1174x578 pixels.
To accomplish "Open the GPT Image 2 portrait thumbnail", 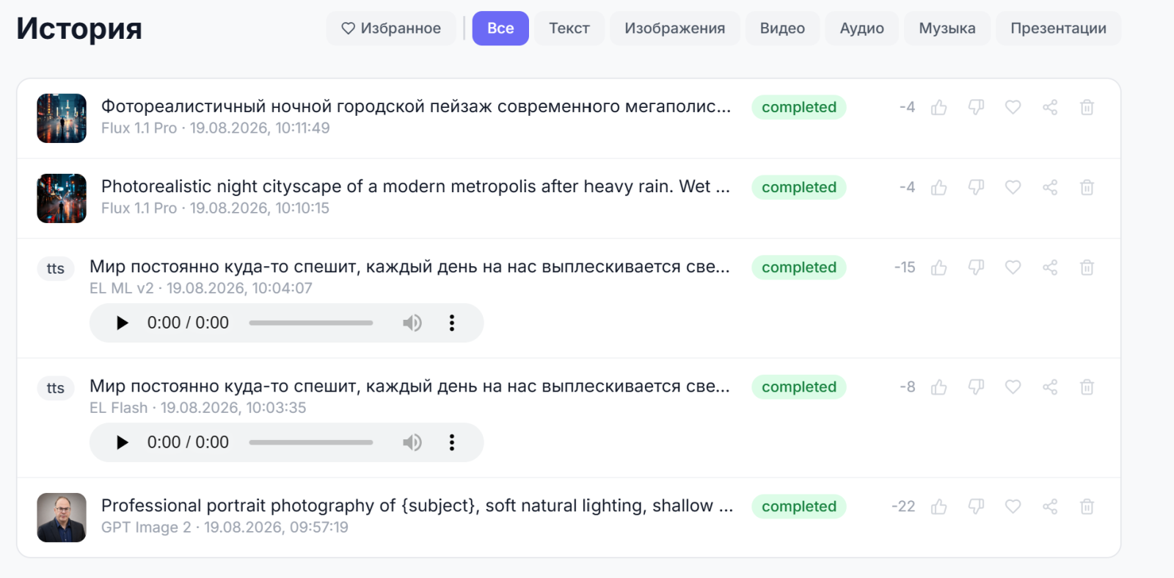I will pos(62,518).
